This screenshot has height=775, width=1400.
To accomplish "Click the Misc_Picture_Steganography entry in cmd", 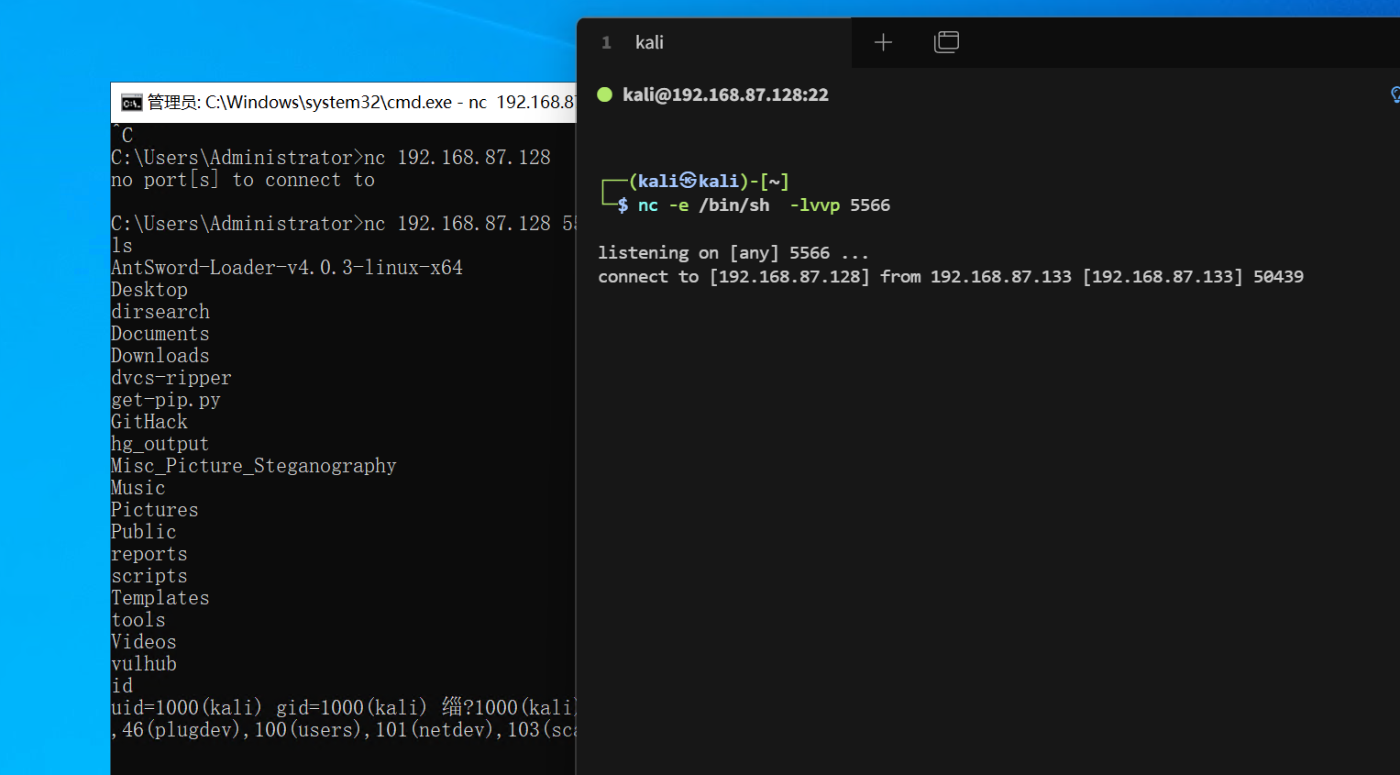I will (254, 466).
